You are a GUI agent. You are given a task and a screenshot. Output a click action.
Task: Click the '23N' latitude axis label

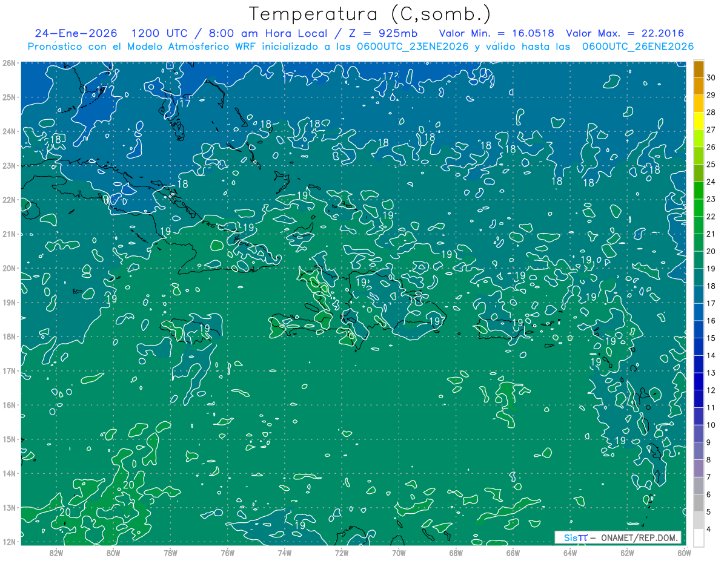point(8,166)
